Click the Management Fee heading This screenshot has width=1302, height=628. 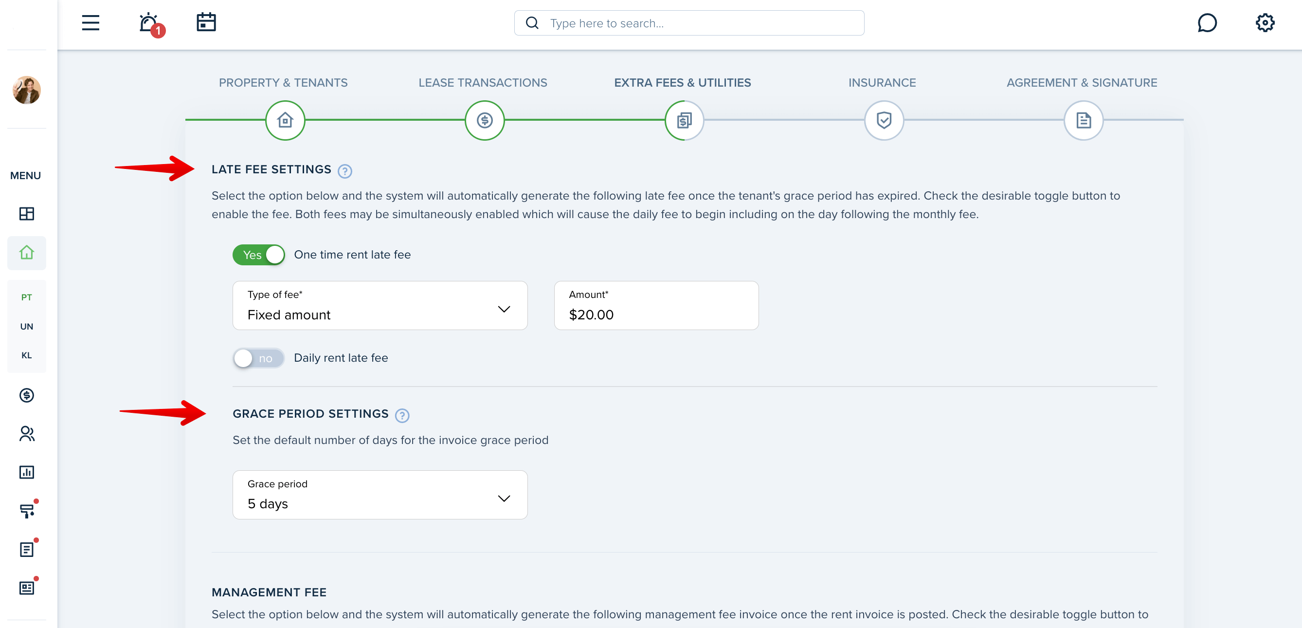269,592
